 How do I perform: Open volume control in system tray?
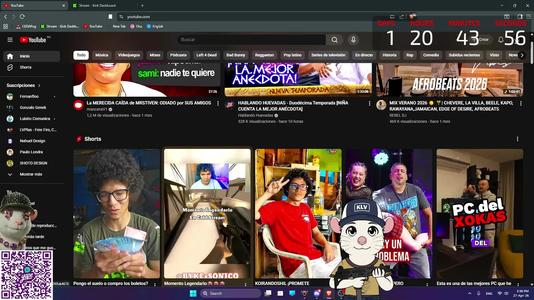506,293
